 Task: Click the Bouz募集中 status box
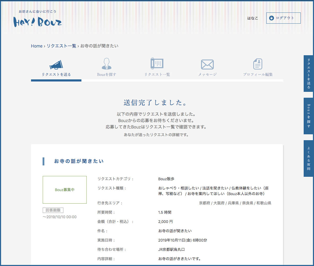65,190
